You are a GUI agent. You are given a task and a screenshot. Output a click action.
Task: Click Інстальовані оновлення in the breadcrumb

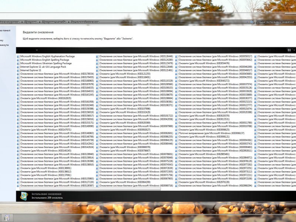85,22
